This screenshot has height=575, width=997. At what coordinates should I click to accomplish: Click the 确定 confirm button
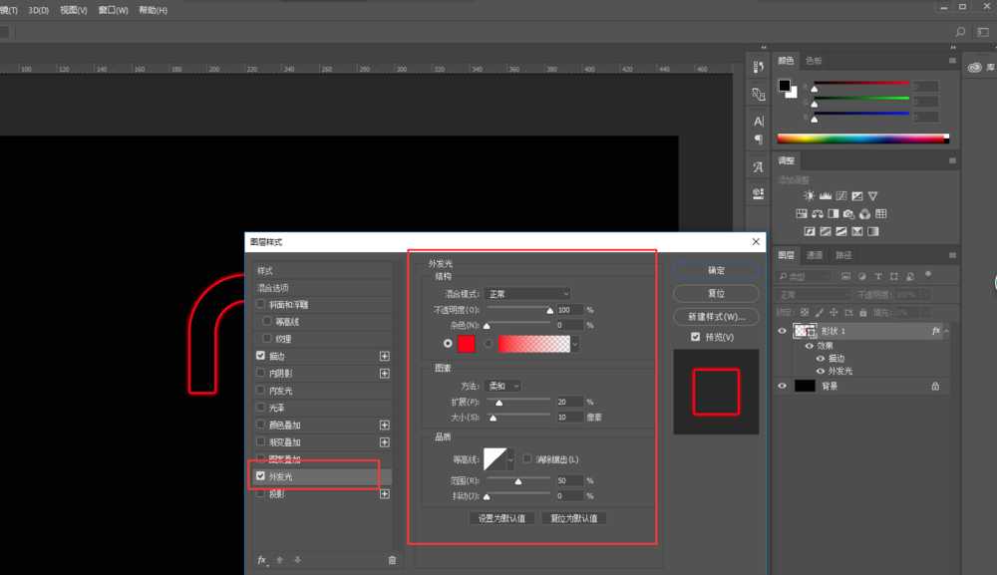pyautogui.click(x=716, y=270)
